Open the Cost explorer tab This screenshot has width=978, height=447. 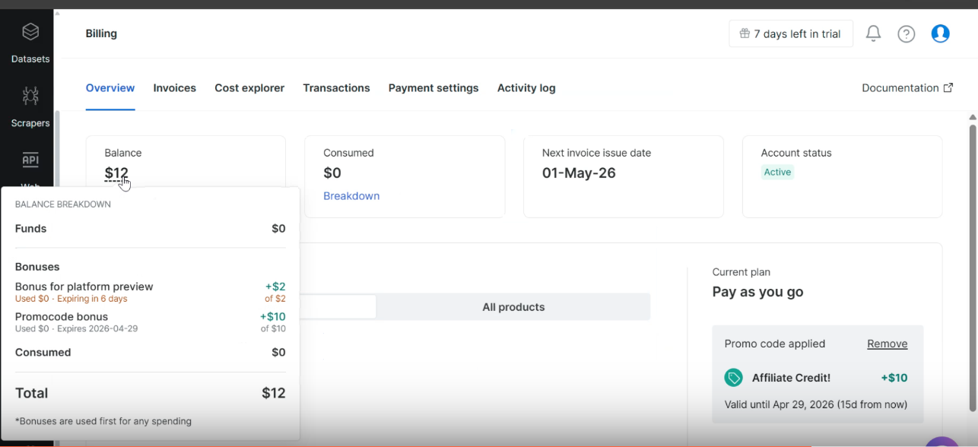pyautogui.click(x=249, y=88)
